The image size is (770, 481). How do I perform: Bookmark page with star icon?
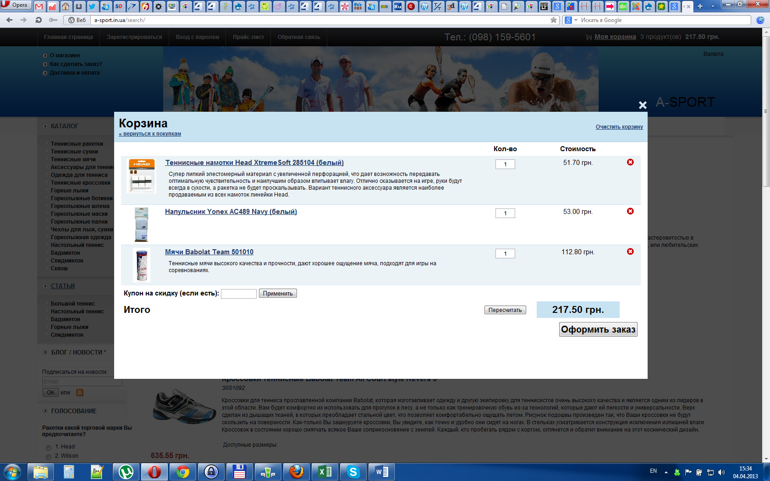[554, 20]
